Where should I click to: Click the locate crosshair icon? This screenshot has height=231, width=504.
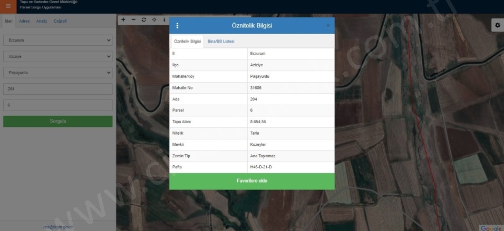click(154, 19)
